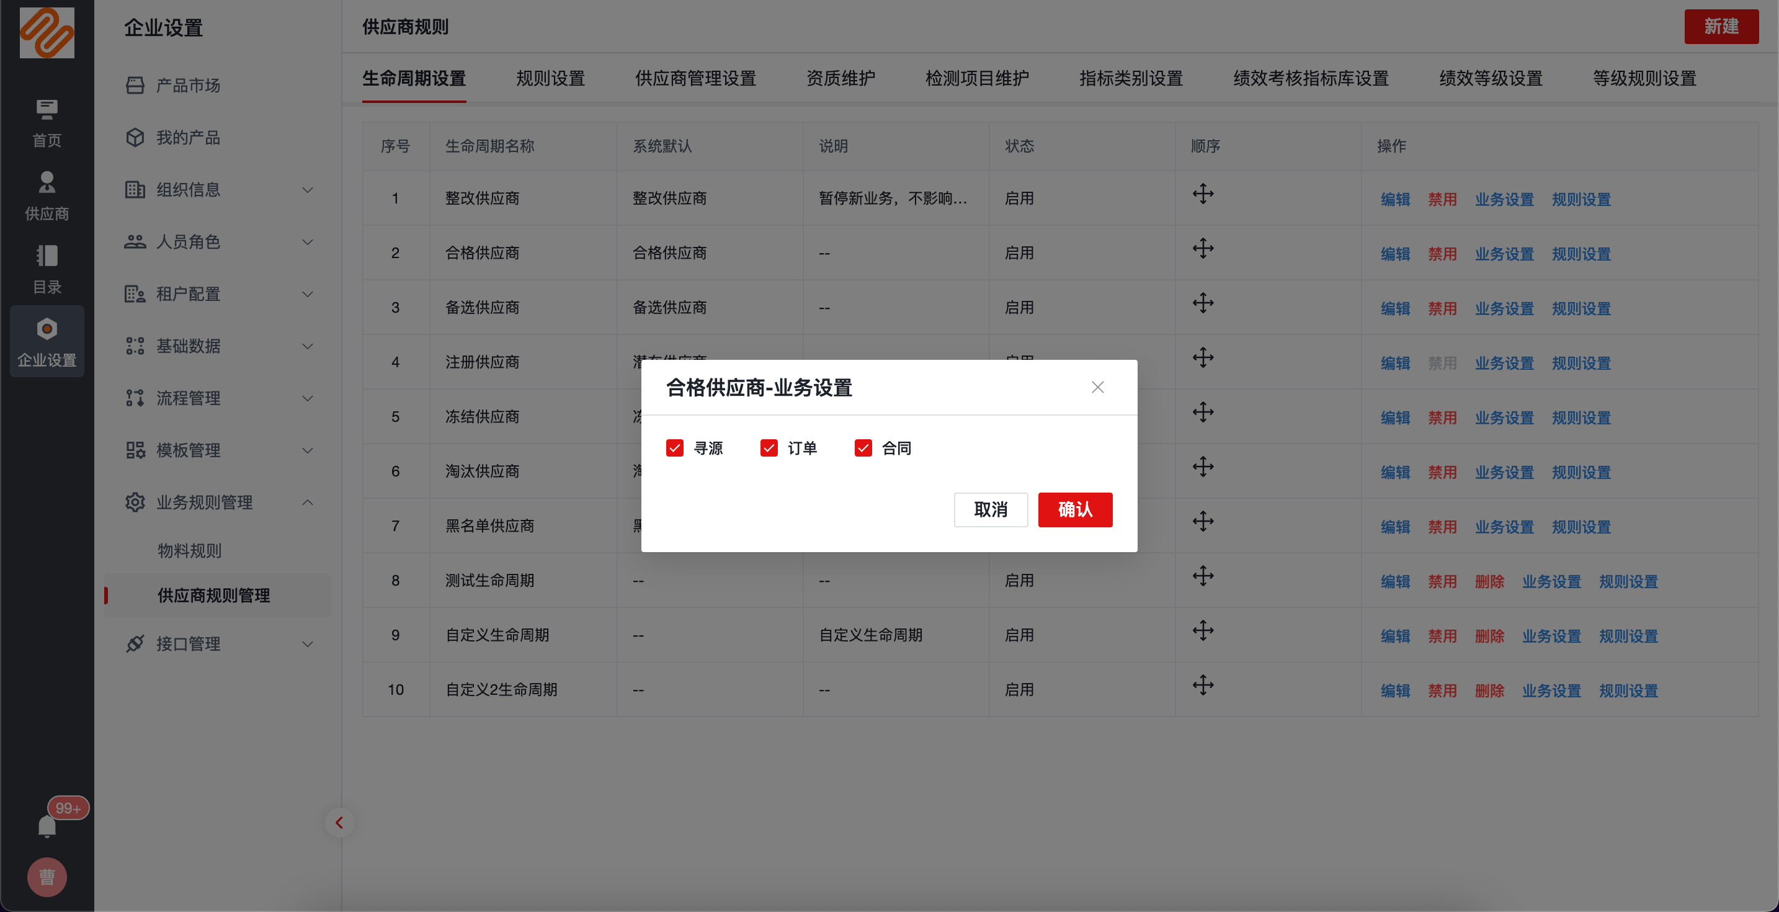Select the 生命周期设置 tab

pyautogui.click(x=414, y=78)
